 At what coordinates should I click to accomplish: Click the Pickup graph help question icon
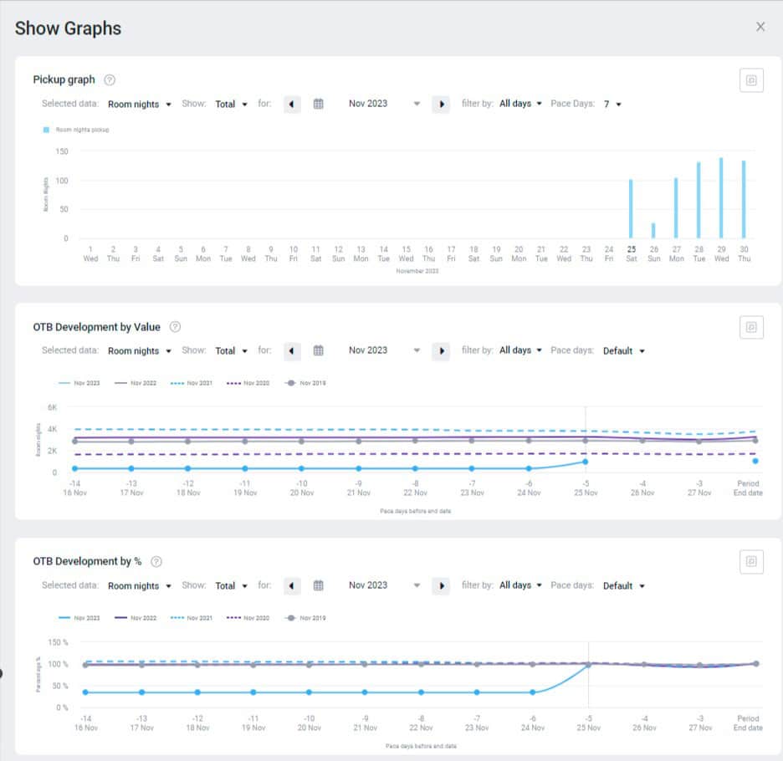[x=110, y=80]
